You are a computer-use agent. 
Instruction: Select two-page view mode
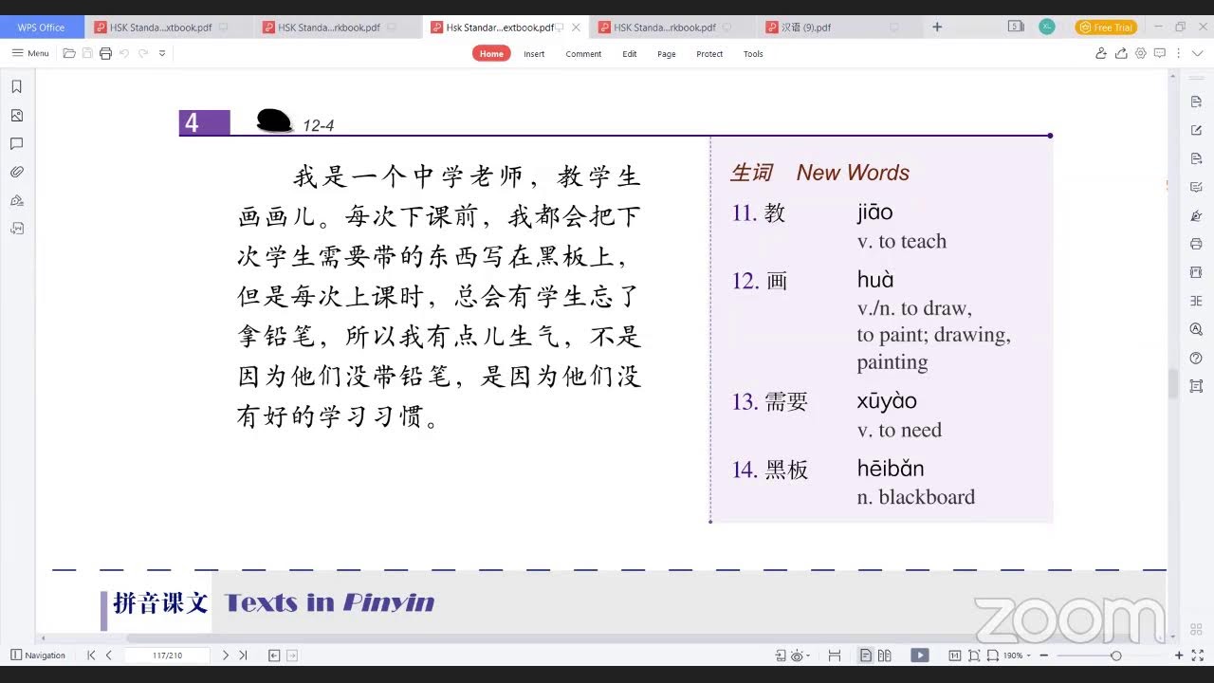point(884,655)
